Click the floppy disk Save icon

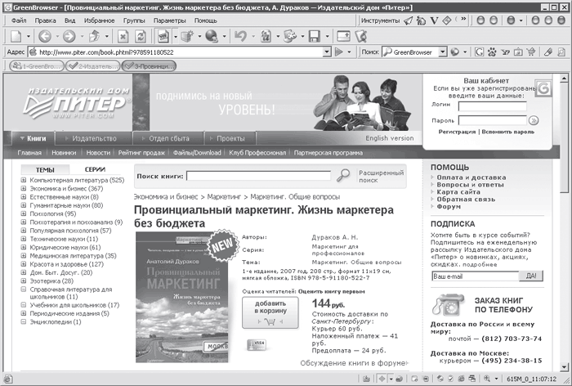(314, 36)
